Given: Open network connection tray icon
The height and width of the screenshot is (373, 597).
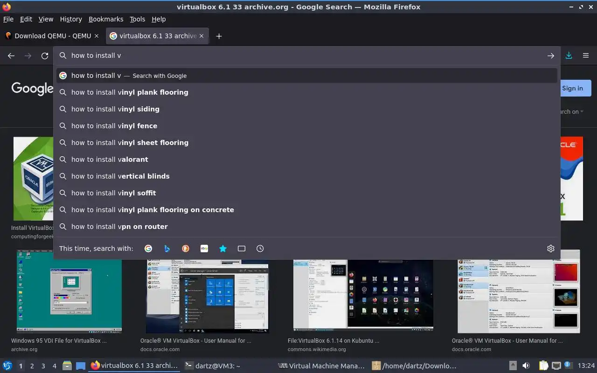Looking at the screenshot, I should [x=556, y=366].
